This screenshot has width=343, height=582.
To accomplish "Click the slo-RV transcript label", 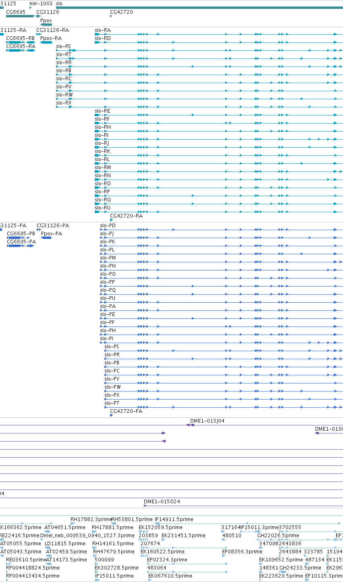I will pos(64,87).
